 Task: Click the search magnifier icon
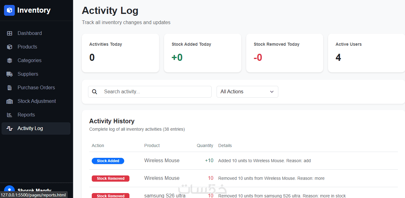95,92
